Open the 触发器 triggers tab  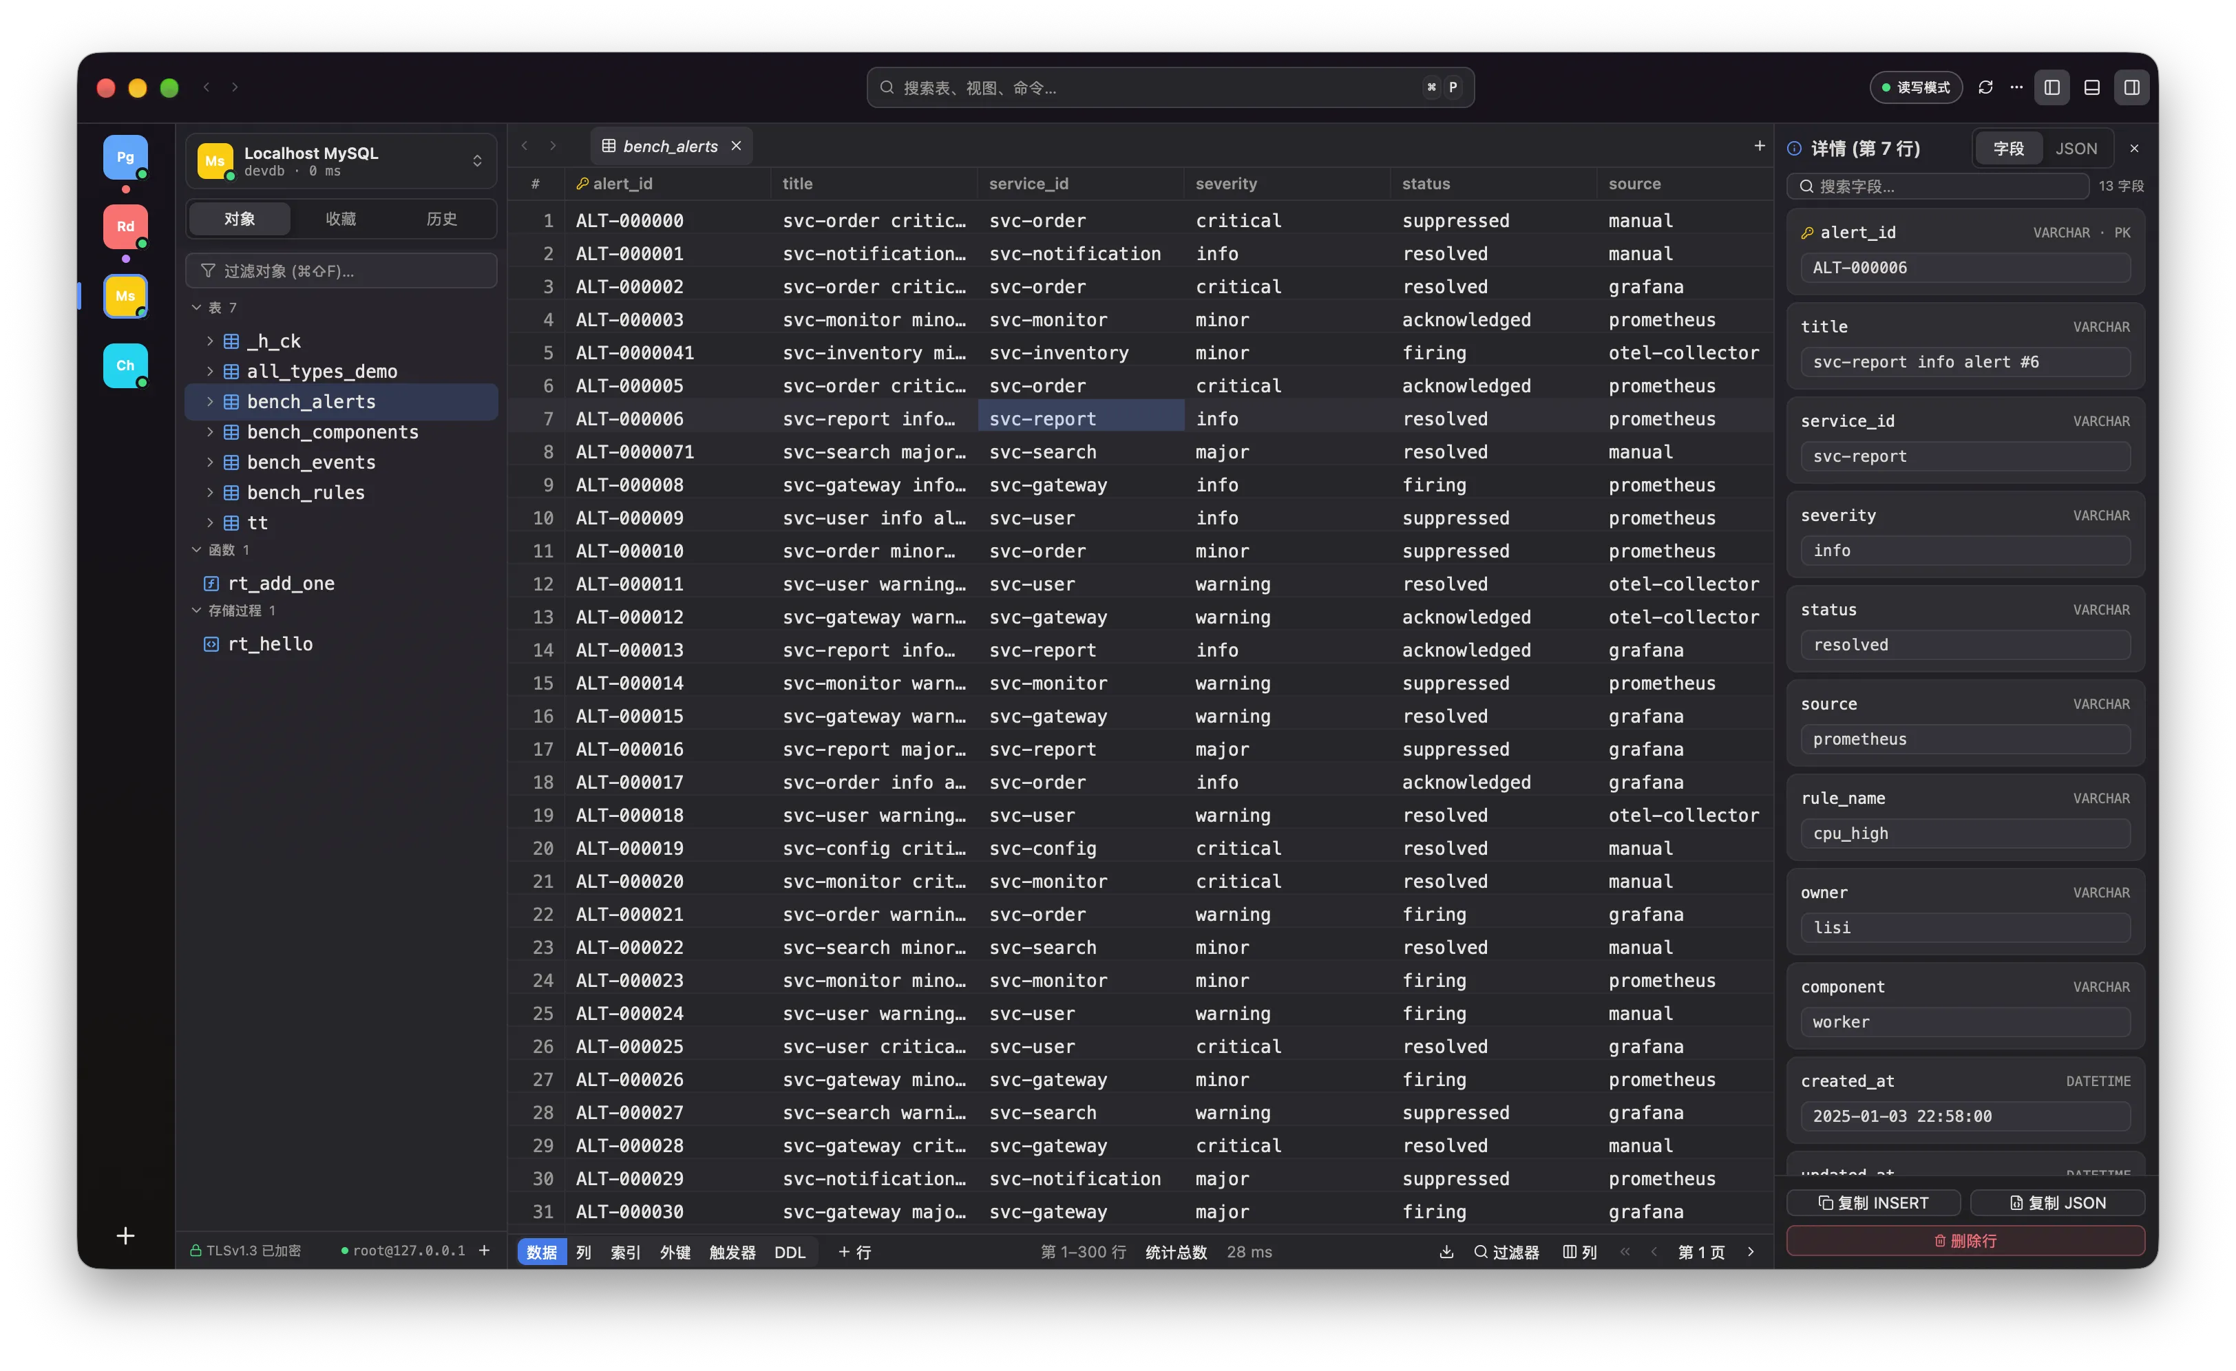732,1251
